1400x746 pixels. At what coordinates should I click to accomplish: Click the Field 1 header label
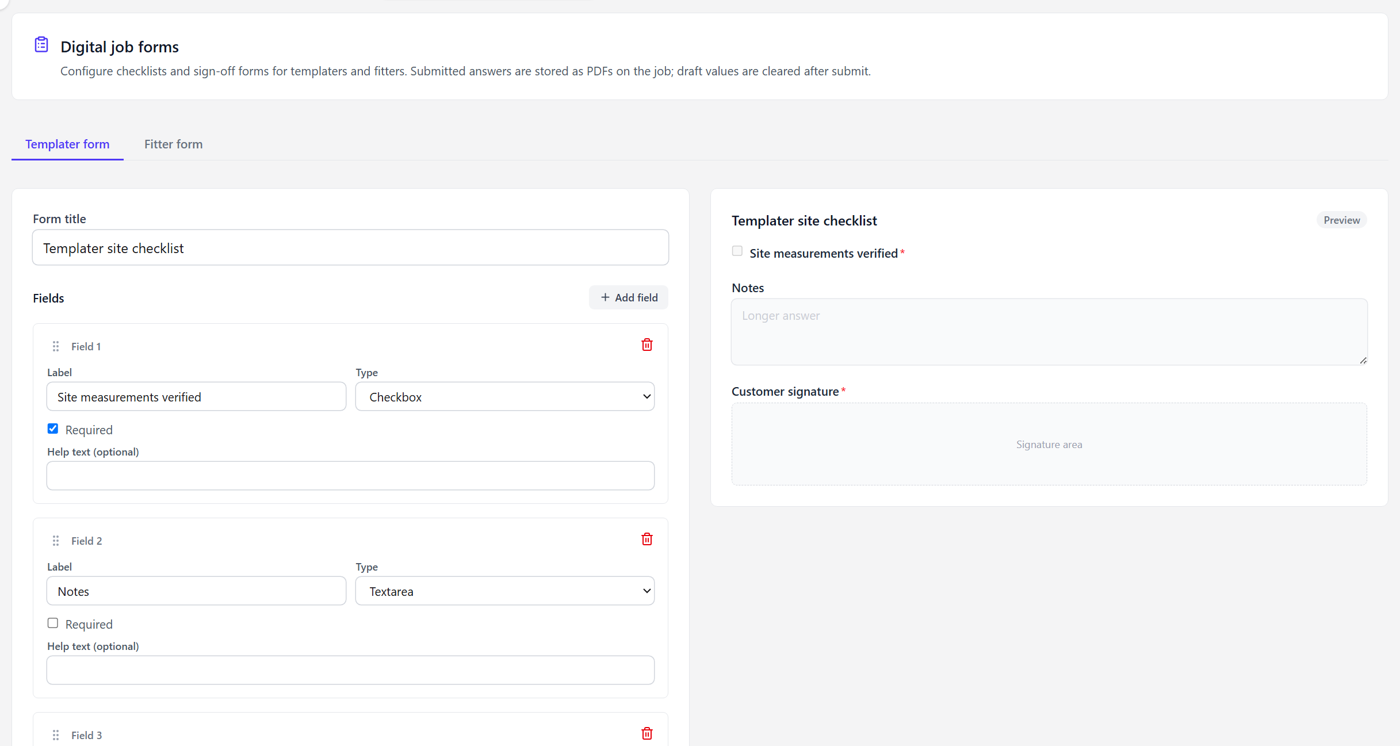pos(86,347)
